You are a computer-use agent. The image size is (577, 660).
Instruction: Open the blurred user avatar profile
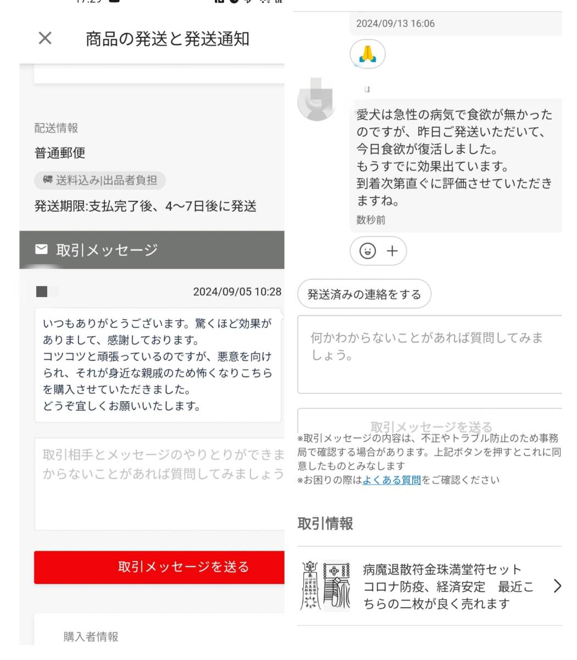(x=317, y=101)
